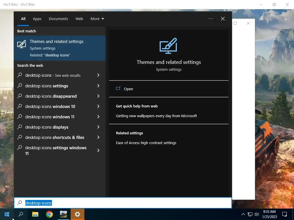Open volume speaker tray icon

coord(257,214)
